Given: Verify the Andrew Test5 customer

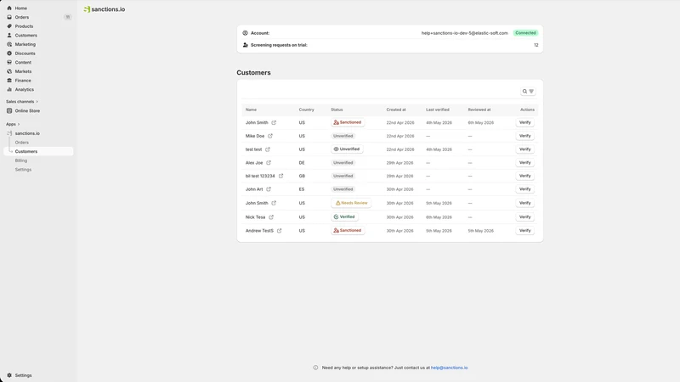Looking at the screenshot, I should pos(524,231).
